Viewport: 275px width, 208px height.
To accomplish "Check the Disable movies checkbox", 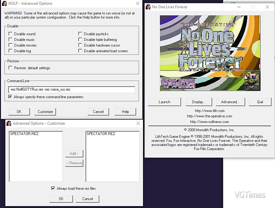I will coord(10,45).
